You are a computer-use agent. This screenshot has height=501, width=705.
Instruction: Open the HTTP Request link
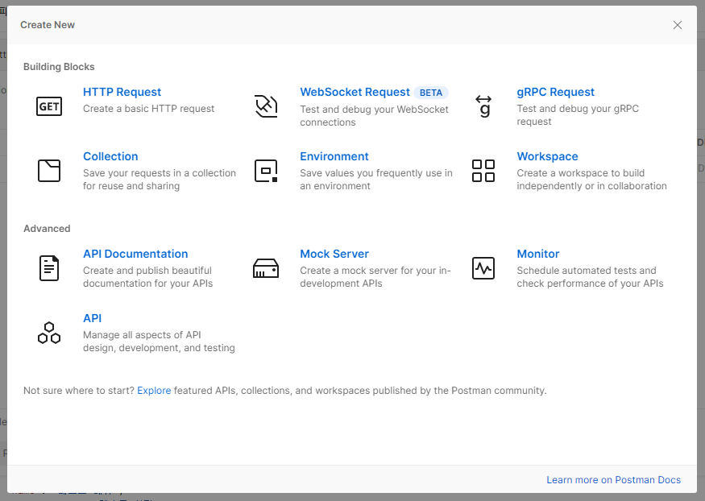coord(122,92)
